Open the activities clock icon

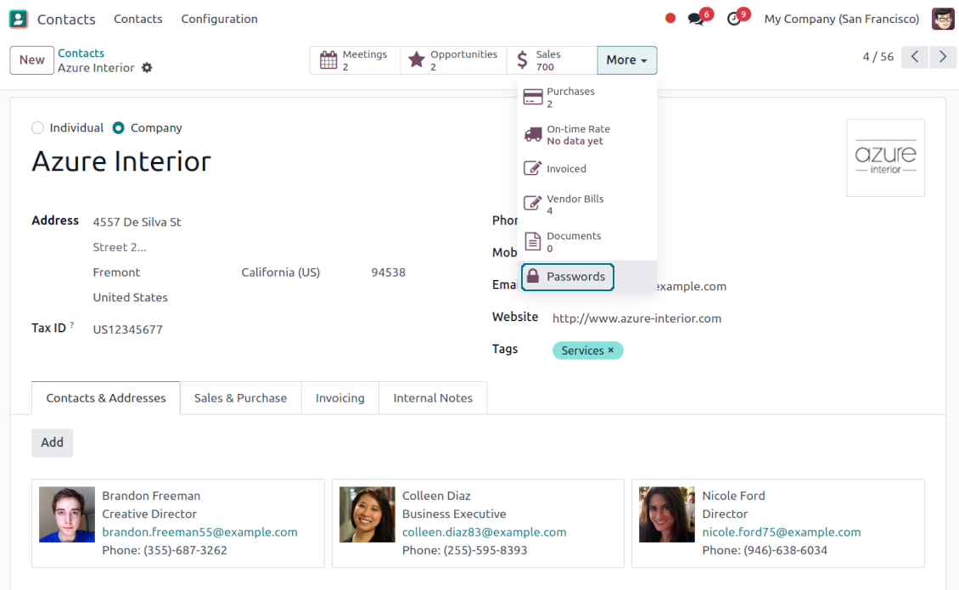click(x=735, y=19)
